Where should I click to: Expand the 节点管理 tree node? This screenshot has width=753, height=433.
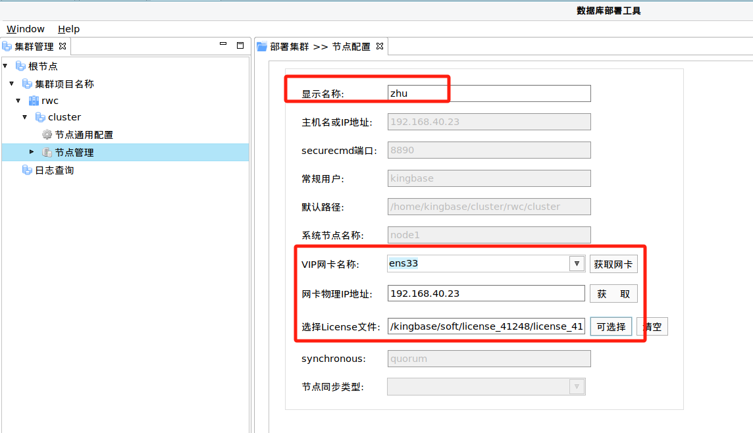click(x=32, y=152)
